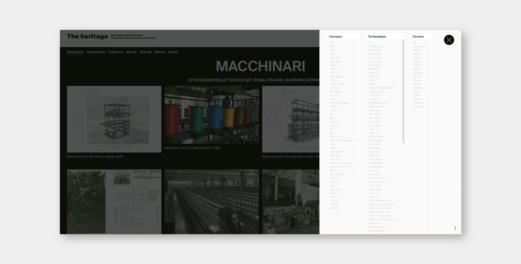
Task: Choose Mantova in Clusters list
Action: (418, 73)
